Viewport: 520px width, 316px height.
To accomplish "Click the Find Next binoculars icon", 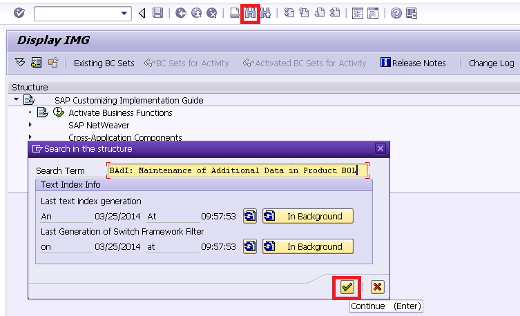I will (265, 13).
